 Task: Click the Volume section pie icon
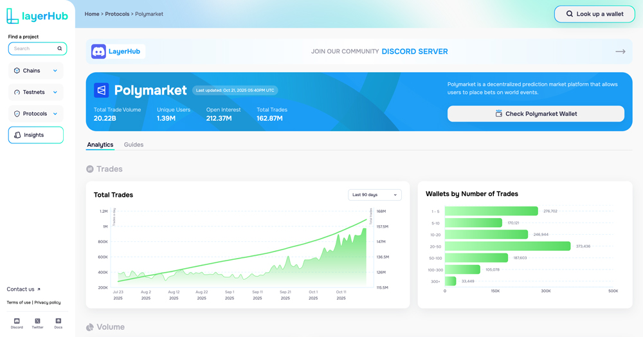tap(90, 327)
